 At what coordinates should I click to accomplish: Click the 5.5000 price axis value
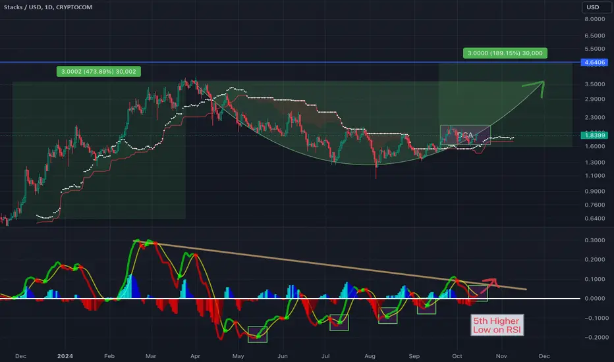coord(595,49)
